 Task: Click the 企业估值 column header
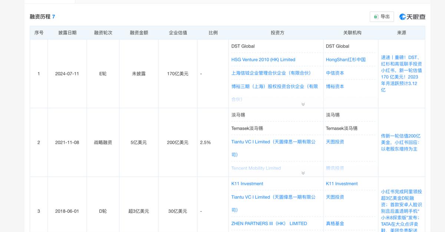point(178,33)
